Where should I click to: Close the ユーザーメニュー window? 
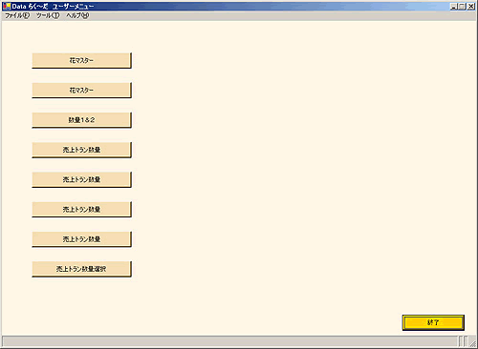(x=470, y=7)
